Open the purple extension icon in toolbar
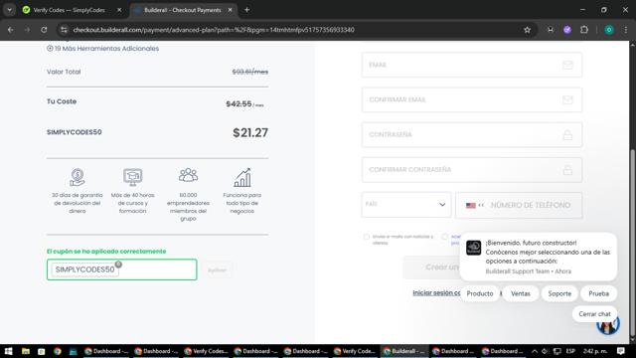The height and width of the screenshot is (358, 636). tap(567, 30)
